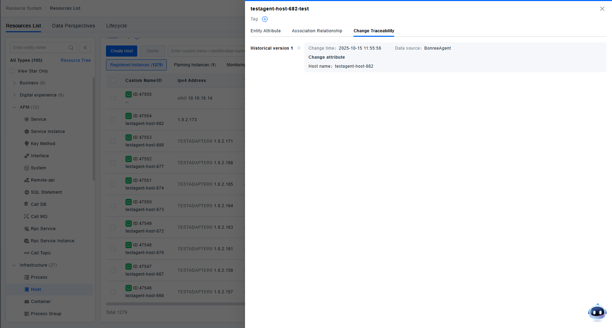The image size is (612, 328).
Task: Collapse the APM tree section
Action: click(14, 107)
